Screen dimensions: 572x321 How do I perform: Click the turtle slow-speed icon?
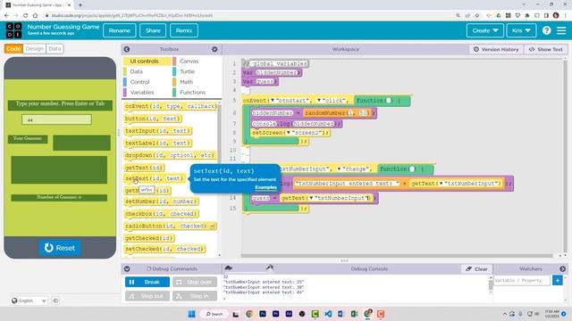pyautogui.click(x=229, y=267)
